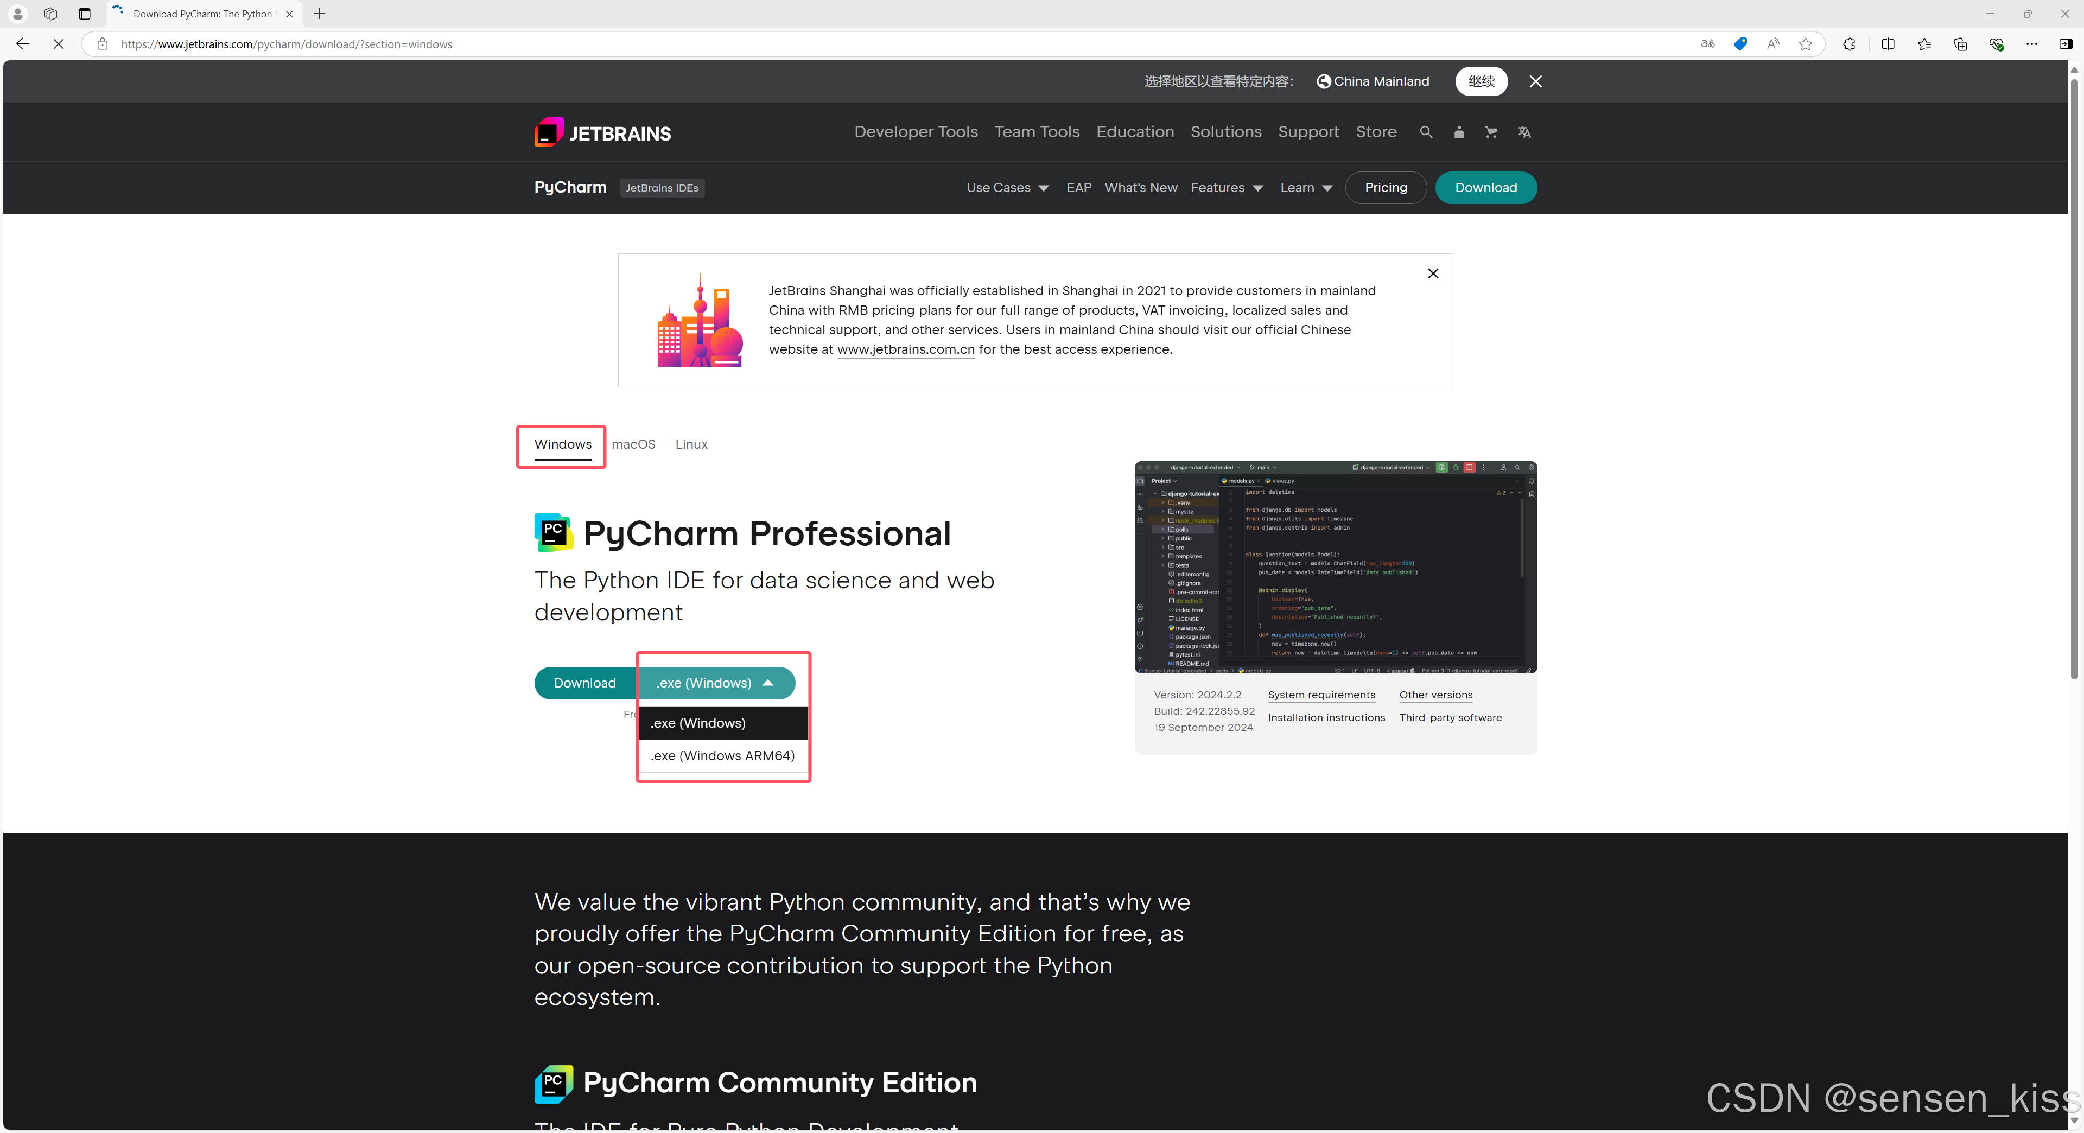This screenshot has width=2084, height=1133.
Task: Click the PyCharm IDE screenshot preview
Action: 1335,567
